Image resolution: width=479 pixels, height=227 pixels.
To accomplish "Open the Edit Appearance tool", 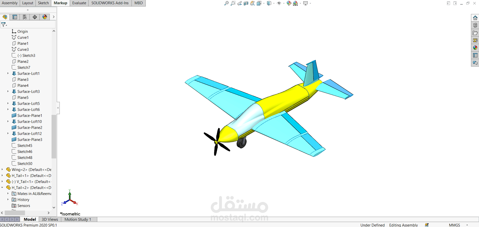I will [289, 3].
